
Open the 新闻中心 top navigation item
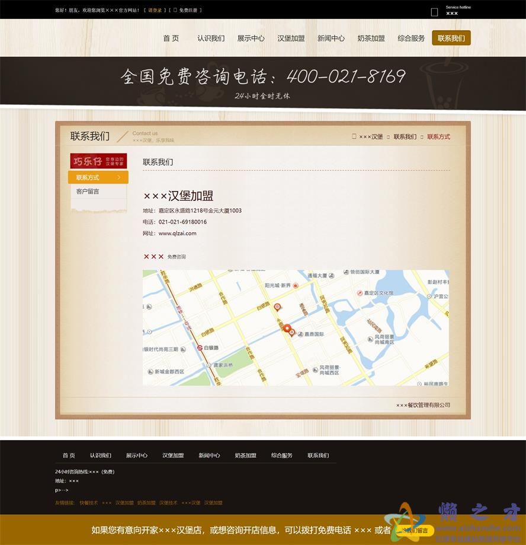[331, 38]
